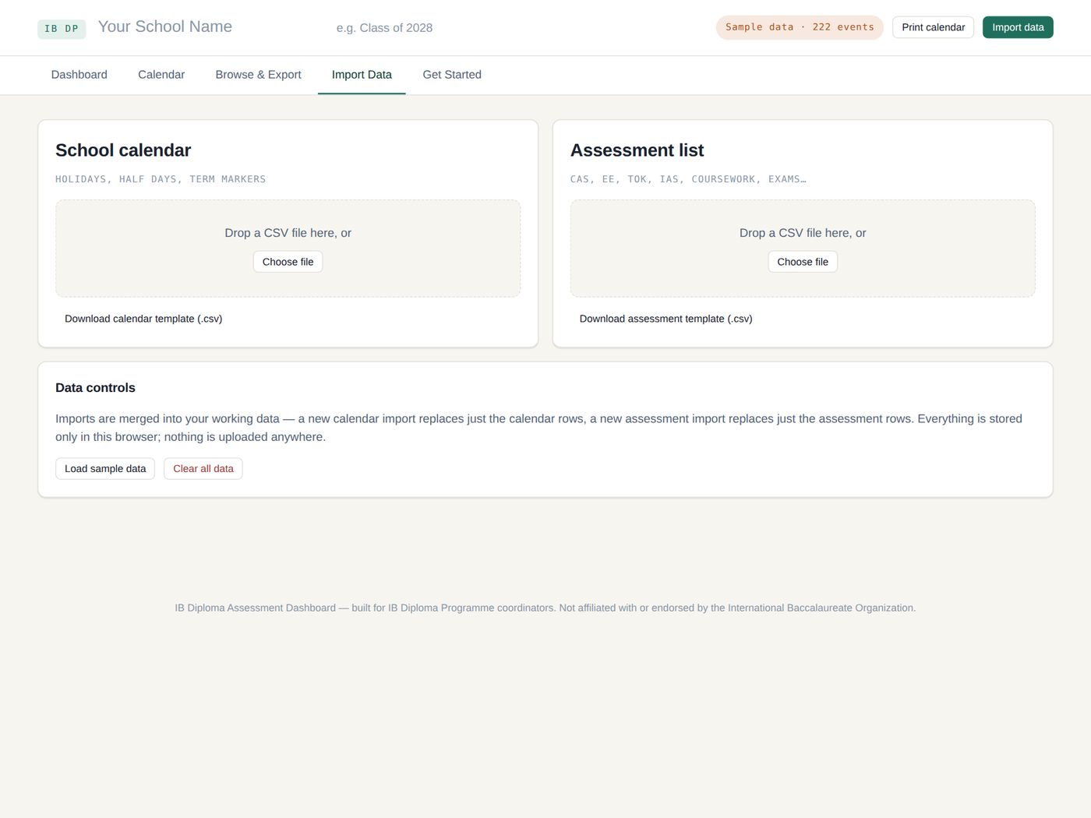Load sample data
1091x818 pixels.
105,469
